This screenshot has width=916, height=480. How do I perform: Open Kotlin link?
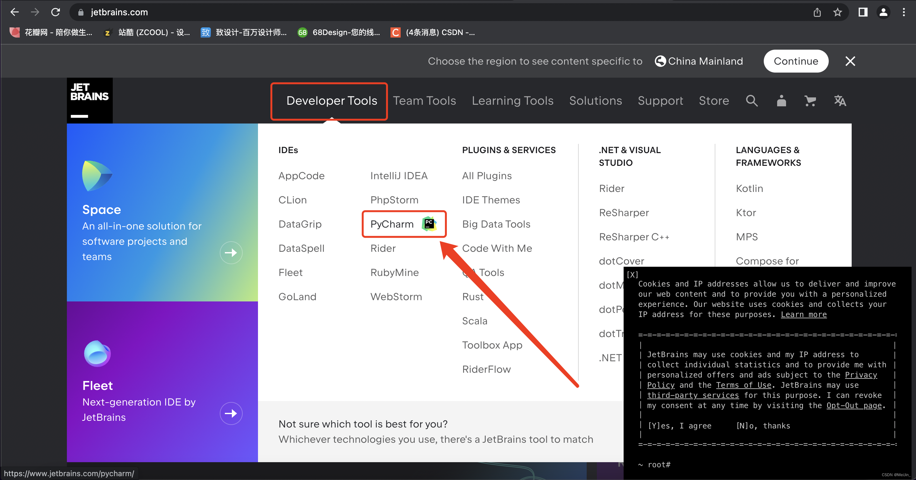click(x=749, y=188)
